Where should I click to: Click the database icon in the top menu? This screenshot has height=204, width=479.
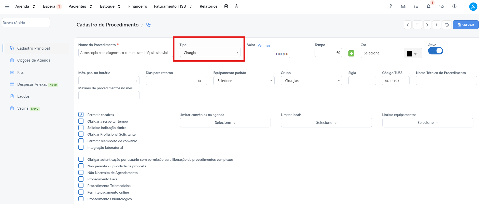point(226,6)
